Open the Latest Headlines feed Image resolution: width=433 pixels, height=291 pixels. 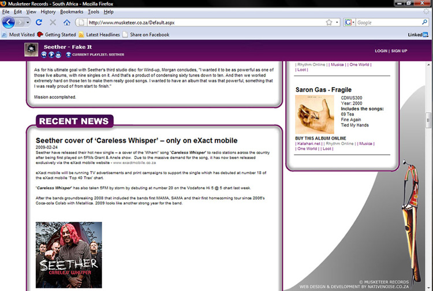[99, 35]
